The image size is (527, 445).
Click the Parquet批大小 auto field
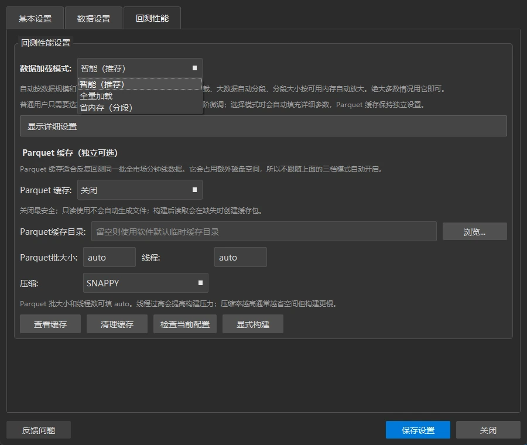click(109, 258)
